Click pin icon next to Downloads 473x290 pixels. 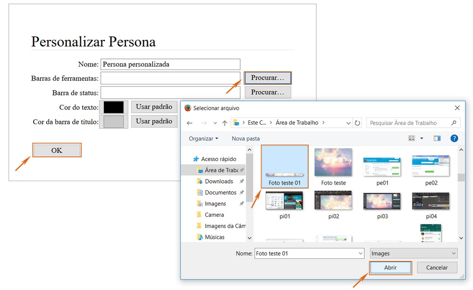point(242,181)
